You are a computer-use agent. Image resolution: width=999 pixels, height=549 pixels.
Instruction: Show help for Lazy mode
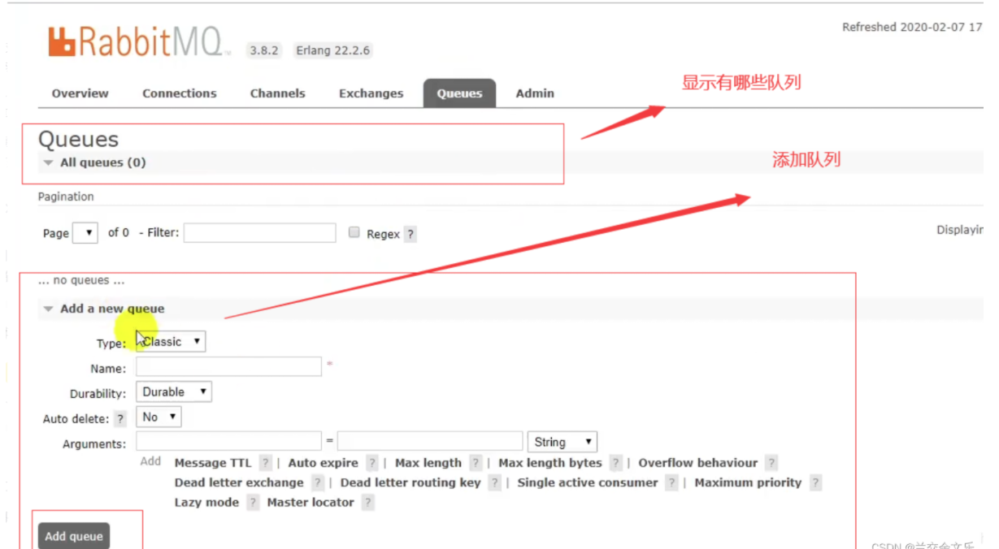click(x=253, y=503)
